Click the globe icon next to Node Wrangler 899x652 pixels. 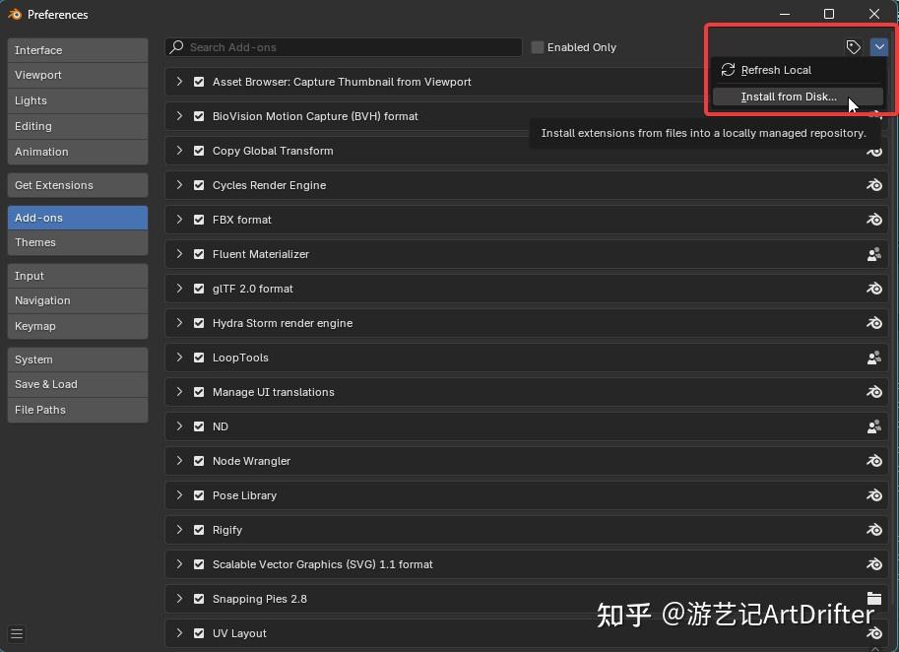tap(874, 461)
